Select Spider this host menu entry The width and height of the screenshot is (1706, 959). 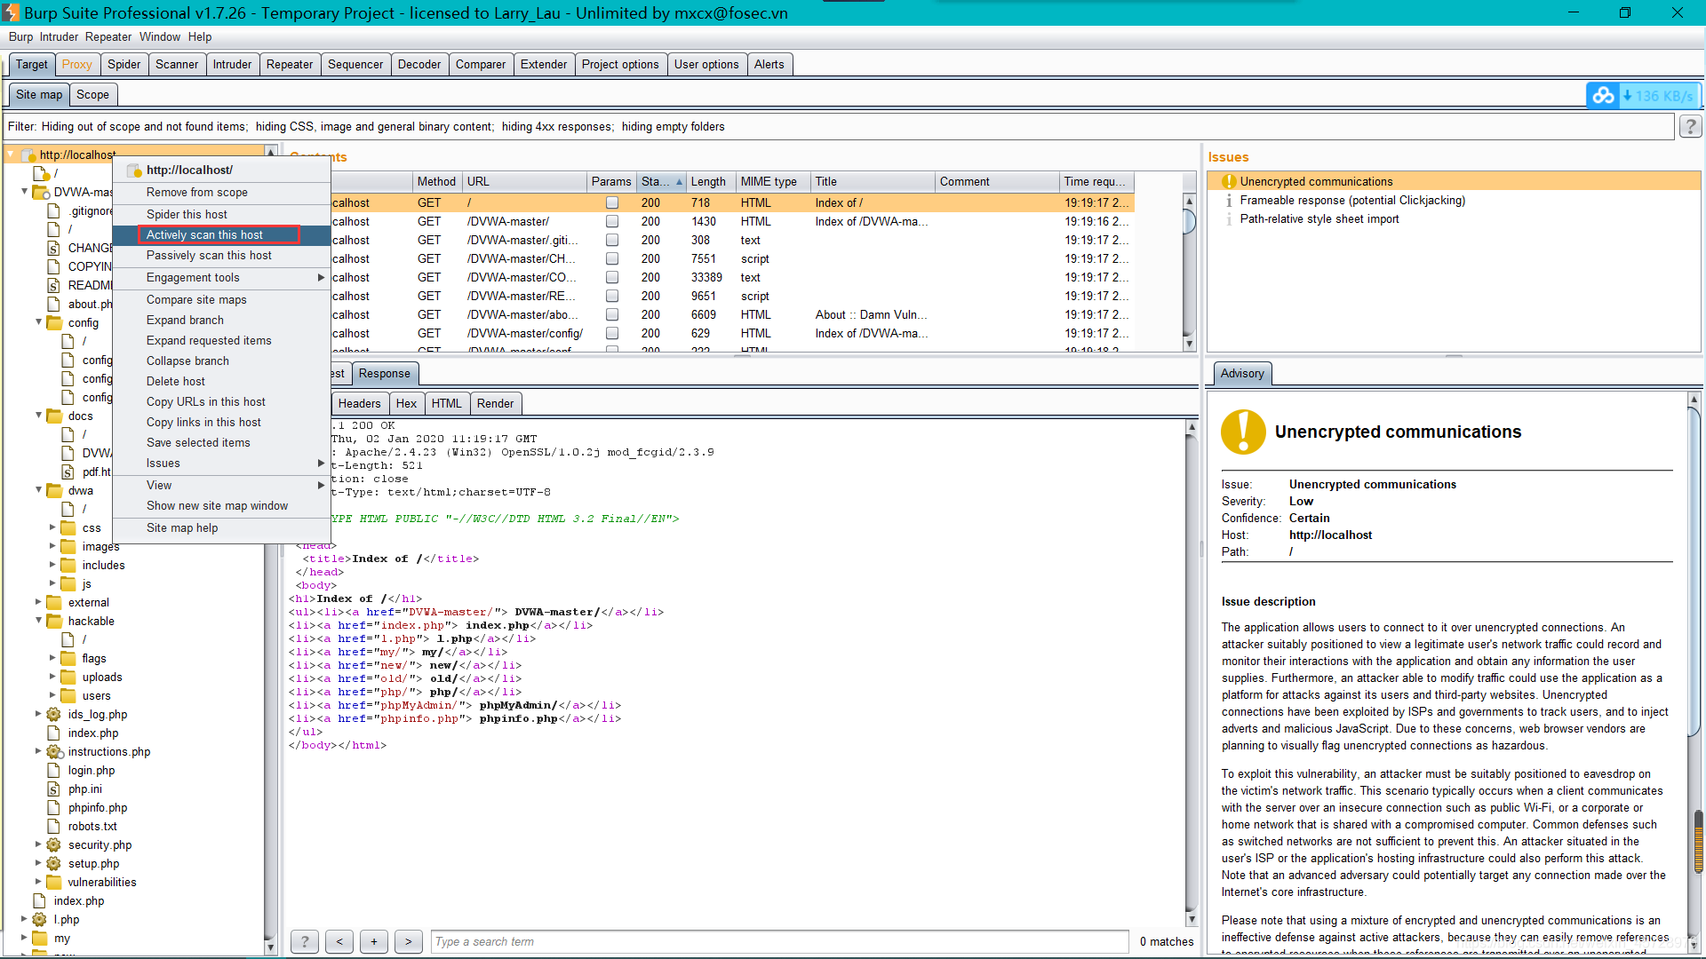(x=221, y=215)
